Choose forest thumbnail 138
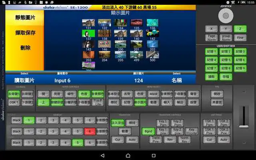256x160 pixels. pos(104,33)
